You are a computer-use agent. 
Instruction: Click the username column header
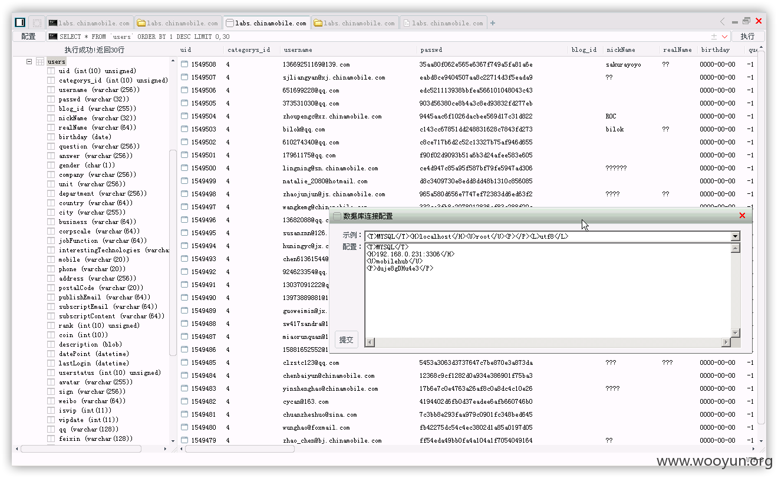coord(348,50)
